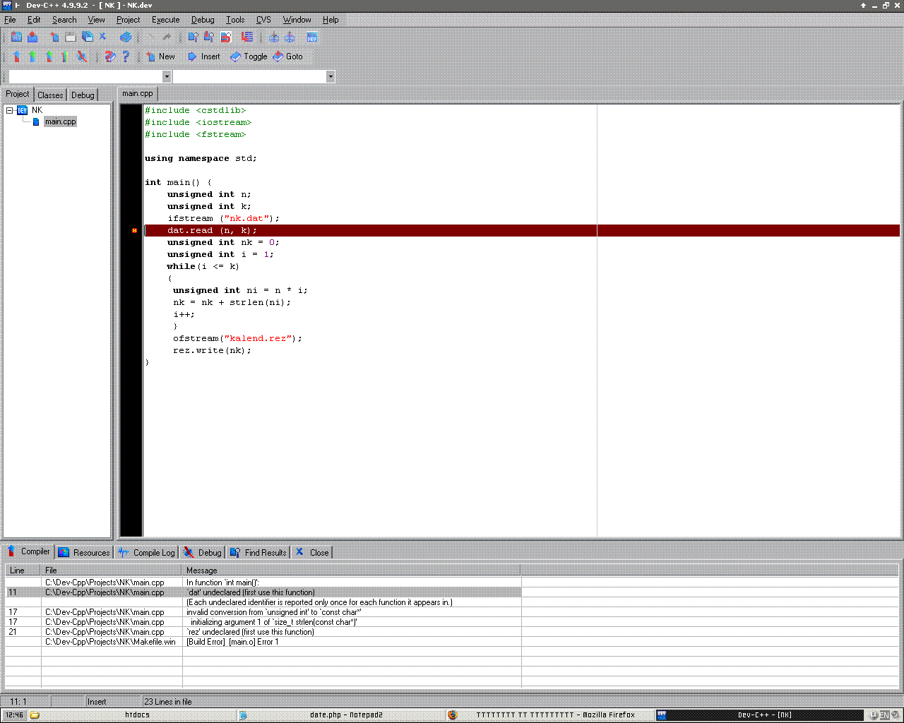Click the Save All toolbar icon

click(x=87, y=37)
